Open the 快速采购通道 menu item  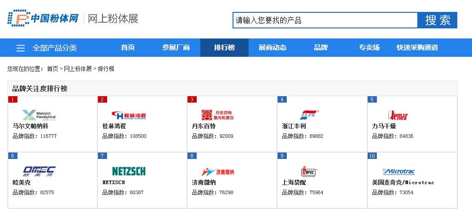pos(417,48)
